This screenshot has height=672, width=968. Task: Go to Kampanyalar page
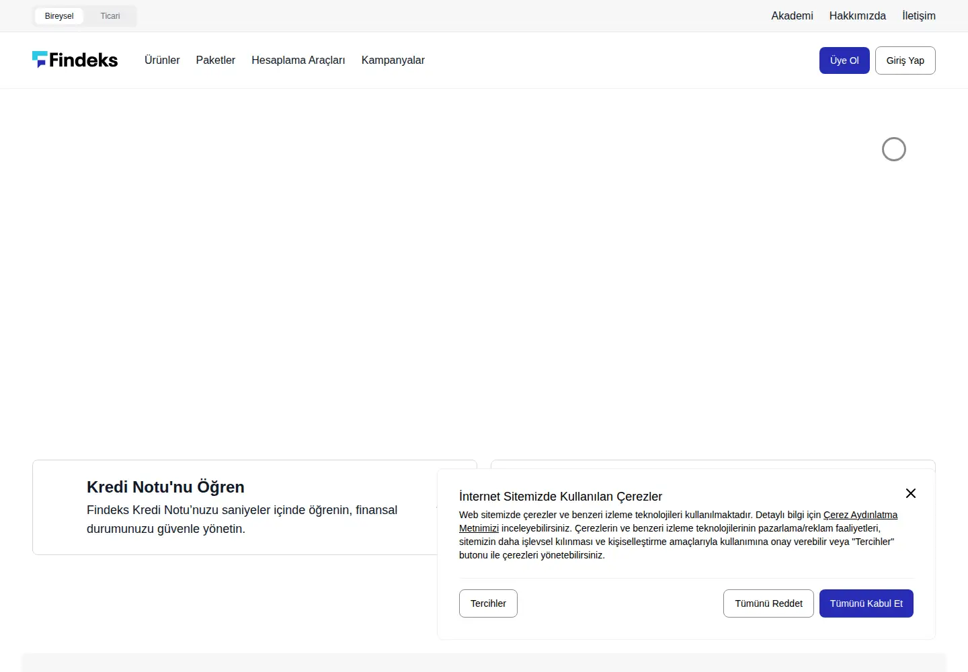pyautogui.click(x=393, y=60)
